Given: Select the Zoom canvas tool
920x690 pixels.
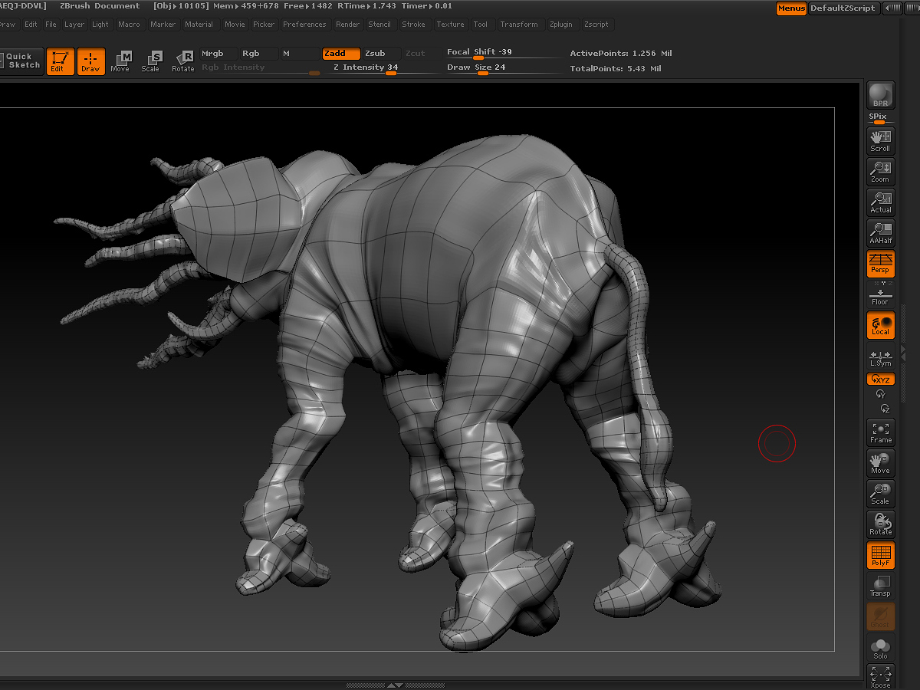Looking at the screenshot, I should 881,171.
